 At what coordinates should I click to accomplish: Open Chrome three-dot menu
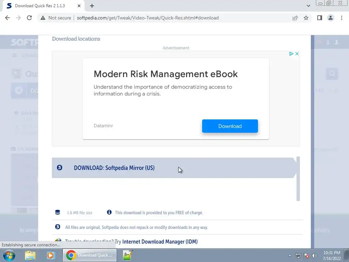click(342, 18)
